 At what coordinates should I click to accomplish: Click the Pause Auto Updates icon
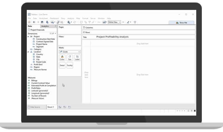pyautogui.click(x=69, y=22)
